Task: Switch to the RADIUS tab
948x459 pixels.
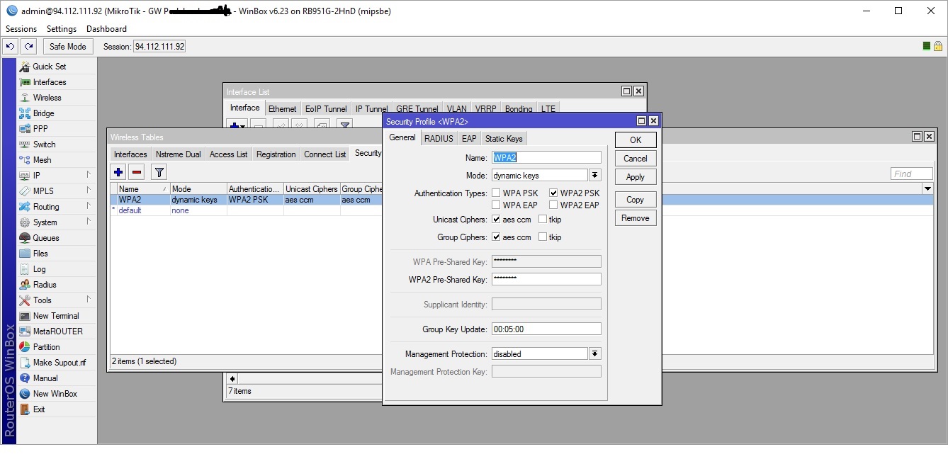Action: tap(439, 139)
